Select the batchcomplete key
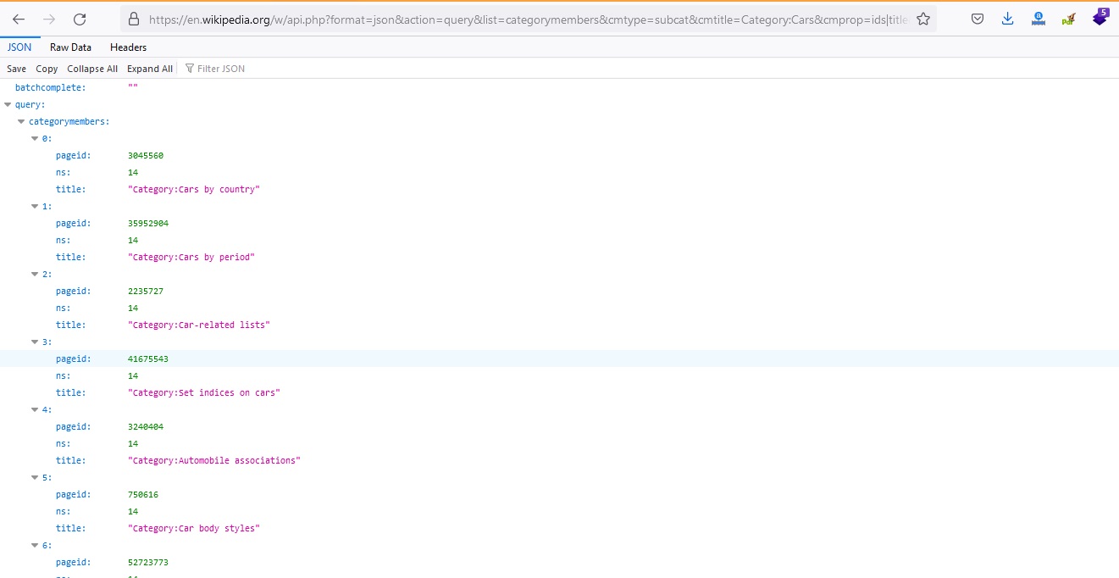Screen dimensions: 1119x578 point(50,88)
